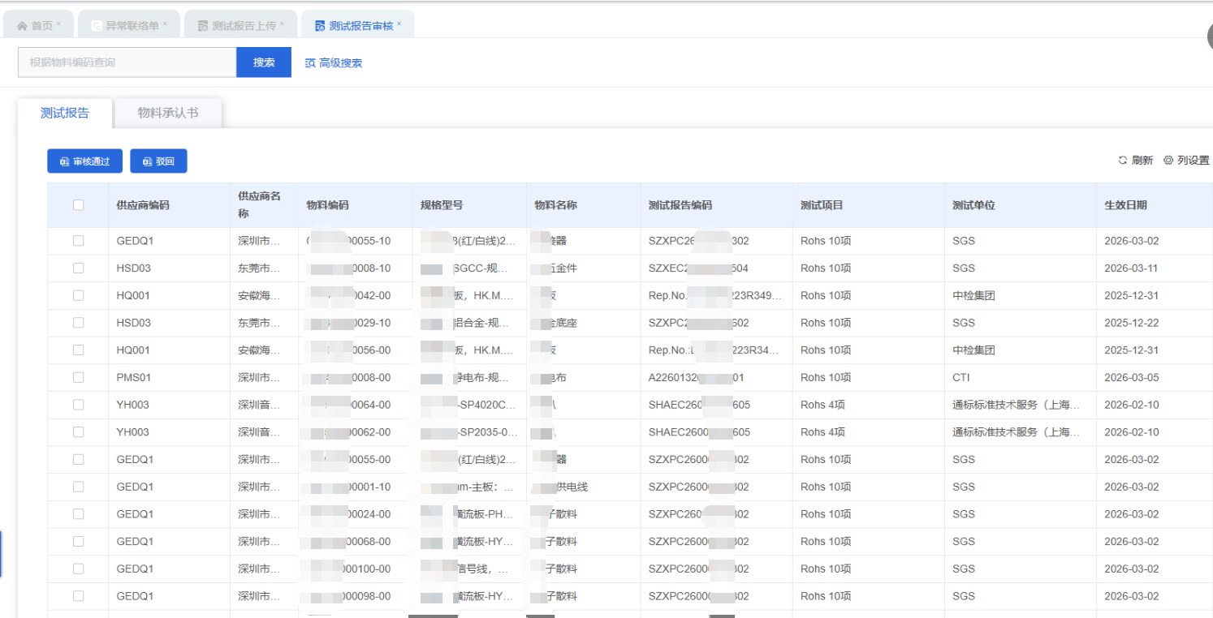Tick the checkbox for the PMS01 row
The image size is (1213, 618).
(78, 377)
